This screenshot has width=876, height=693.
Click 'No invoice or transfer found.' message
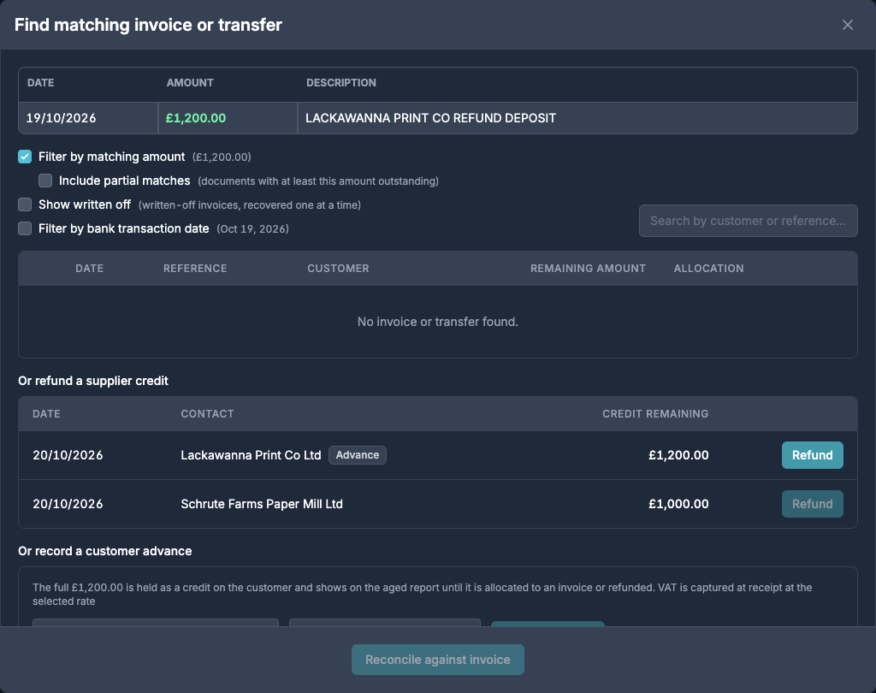437,322
